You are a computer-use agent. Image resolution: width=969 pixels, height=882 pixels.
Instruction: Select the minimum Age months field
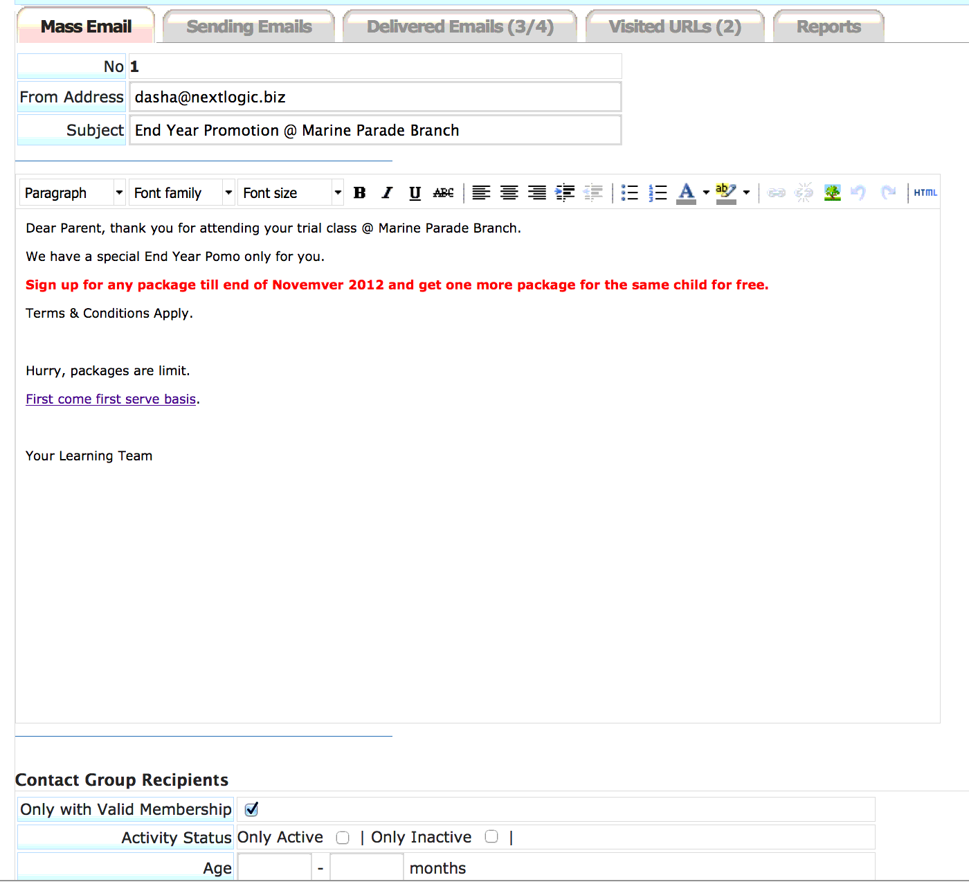click(275, 867)
